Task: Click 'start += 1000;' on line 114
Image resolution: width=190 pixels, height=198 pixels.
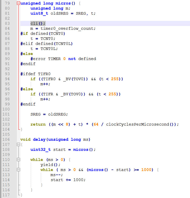Action: (68, 180)
